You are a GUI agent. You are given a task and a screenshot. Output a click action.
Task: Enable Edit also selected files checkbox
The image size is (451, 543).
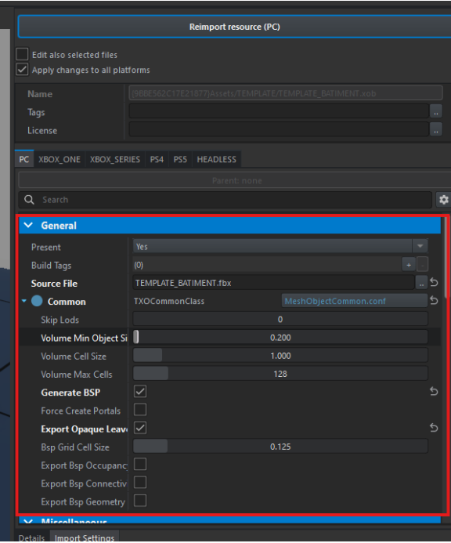pyautogui.click(x=22, y=54)
